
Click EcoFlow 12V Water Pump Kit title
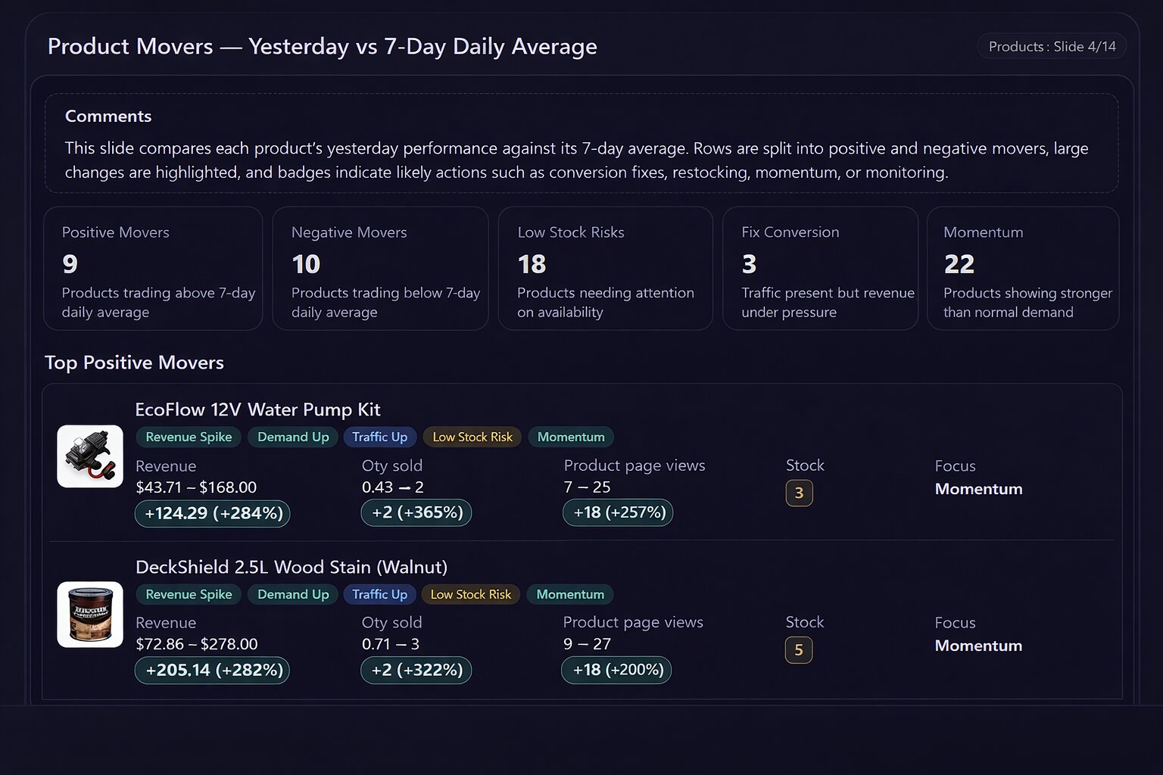[257, 409]
